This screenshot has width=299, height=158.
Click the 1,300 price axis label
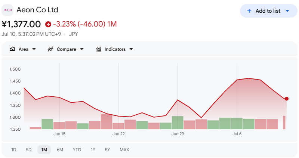point(15,117)
